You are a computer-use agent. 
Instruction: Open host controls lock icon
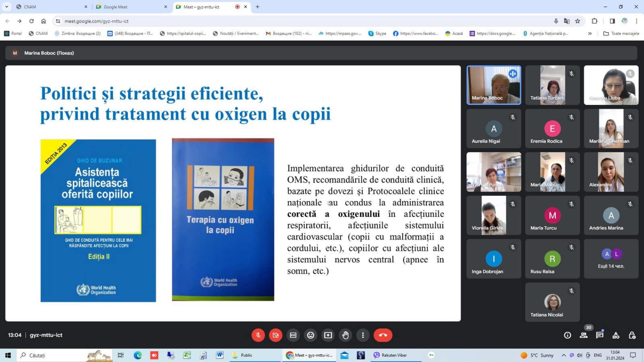632,335
